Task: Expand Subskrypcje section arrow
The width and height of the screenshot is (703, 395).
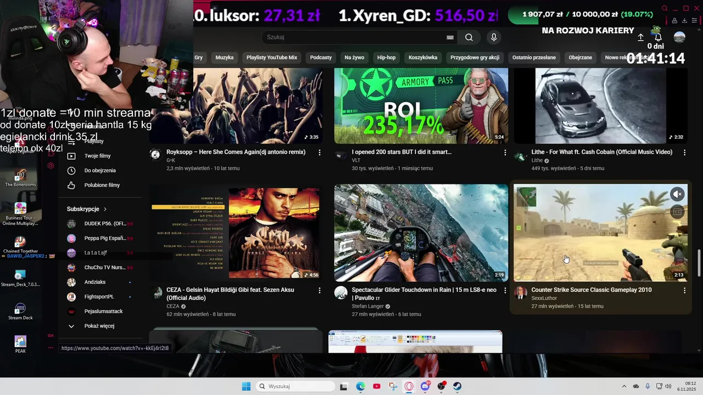Action: point(105,209)
